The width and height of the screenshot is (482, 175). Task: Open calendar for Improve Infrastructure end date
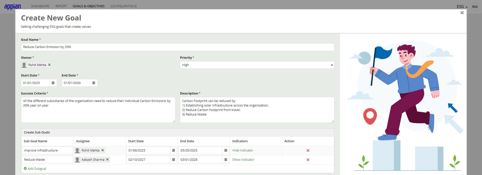[226, 150]
